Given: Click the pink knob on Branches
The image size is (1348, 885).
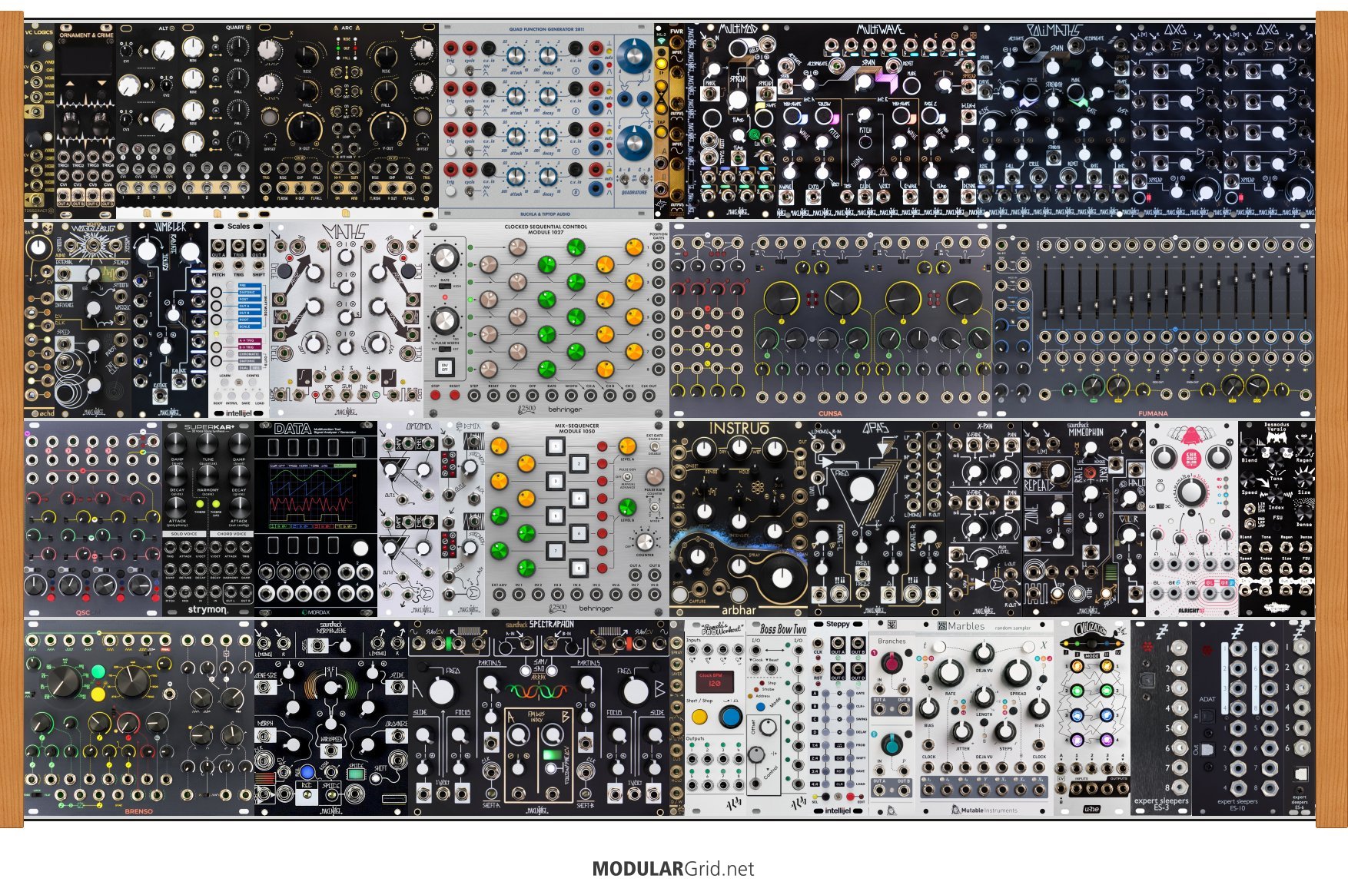Looking at the screenshot, I should (x=891, y=662).
